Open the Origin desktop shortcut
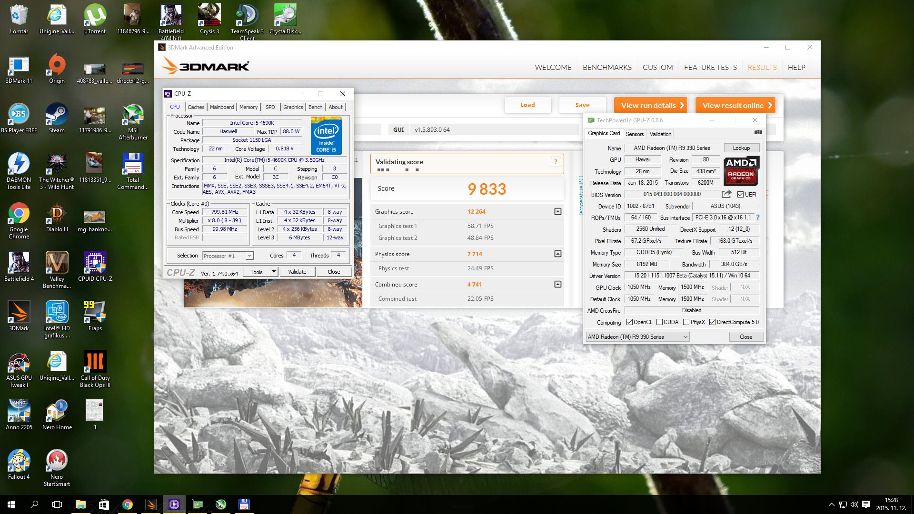The height and width of the screenshot is (514, 914). 57,69
